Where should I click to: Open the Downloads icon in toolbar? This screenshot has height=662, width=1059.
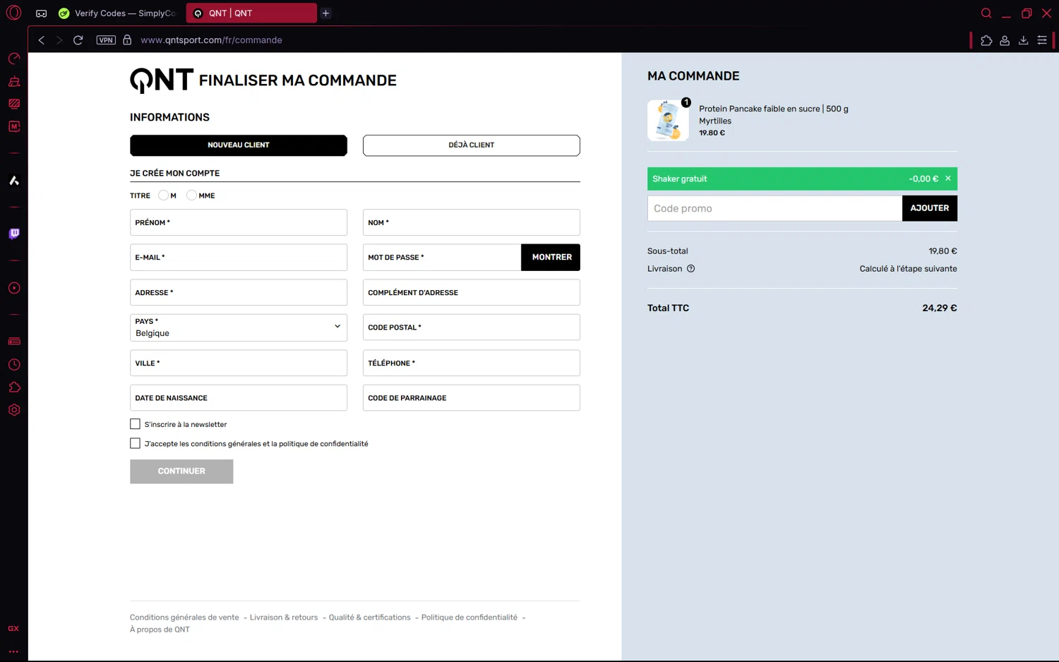(1023, 40)
